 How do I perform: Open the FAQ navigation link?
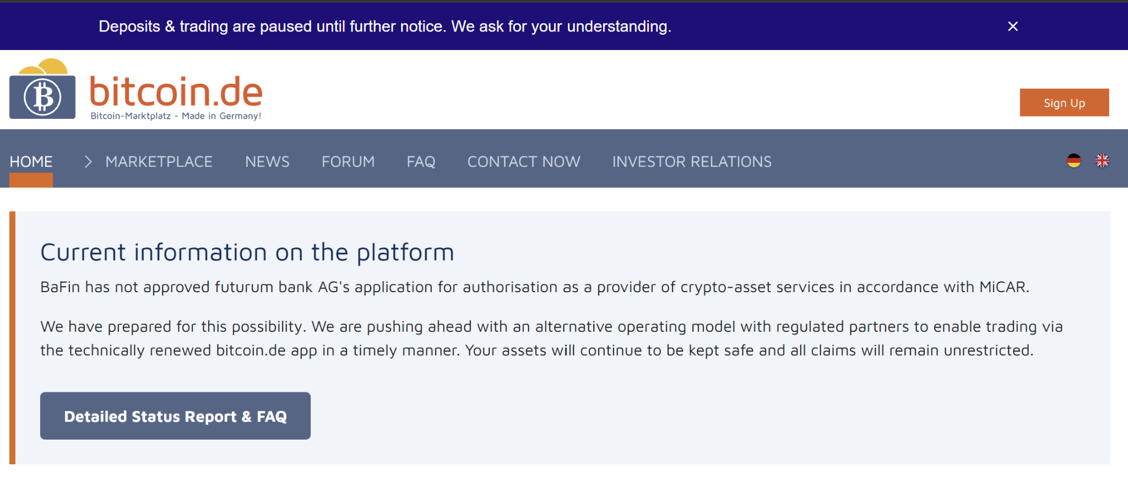pos(421,162)
